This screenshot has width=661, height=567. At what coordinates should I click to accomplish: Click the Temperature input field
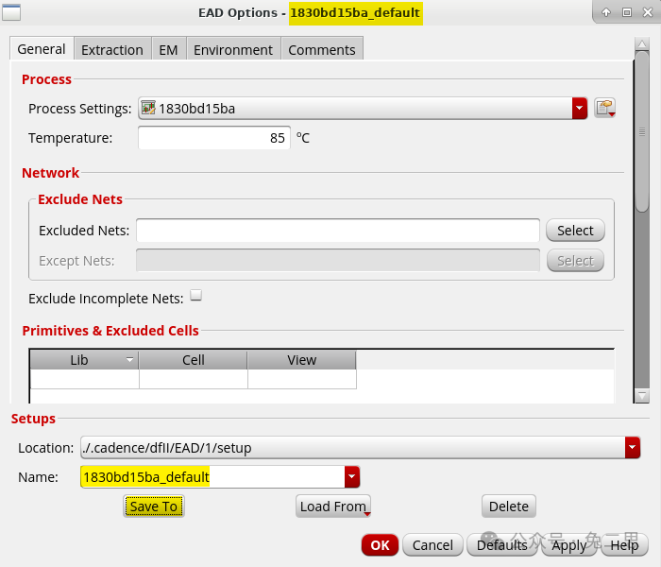click(213, 138)
